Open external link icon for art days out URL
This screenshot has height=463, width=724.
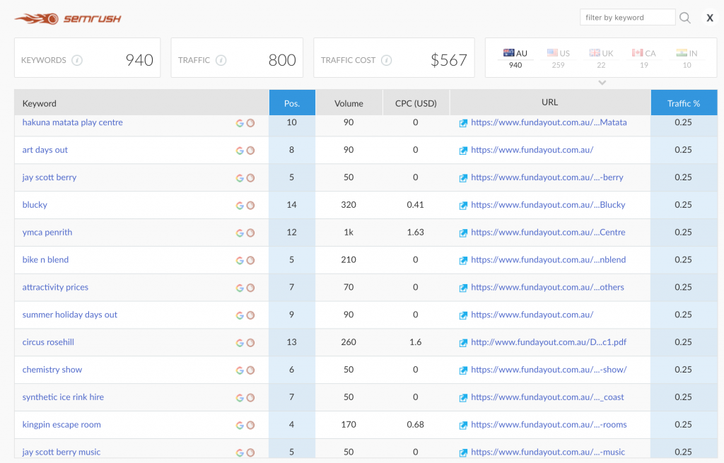(x=463, y=151)
